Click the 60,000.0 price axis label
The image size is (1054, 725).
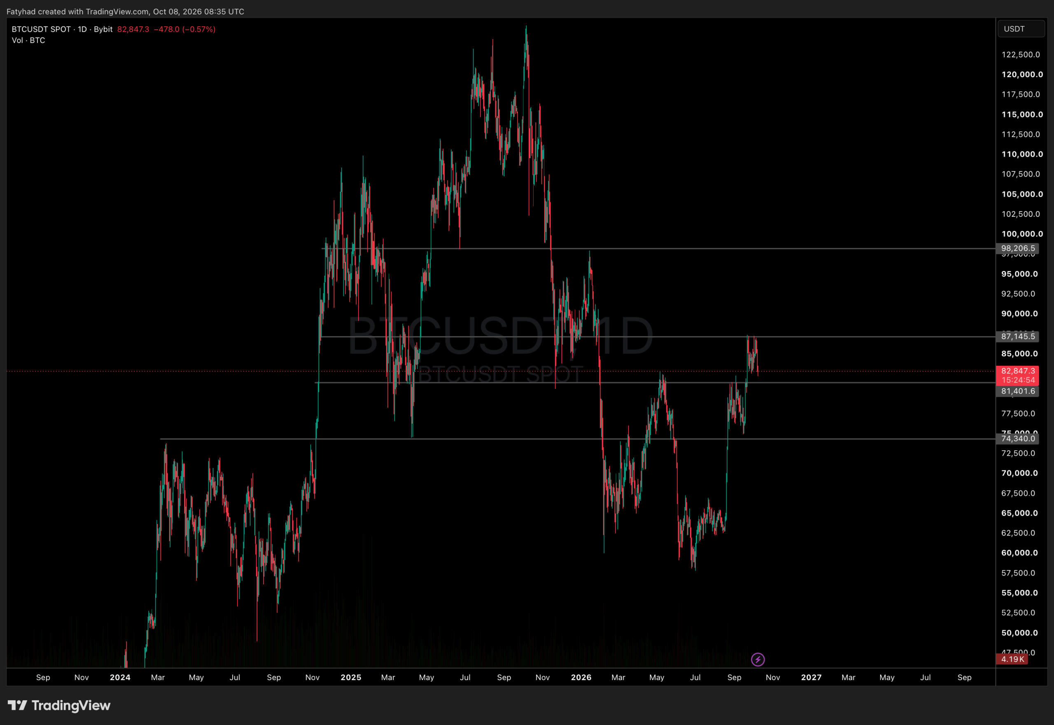(1019, 553)
